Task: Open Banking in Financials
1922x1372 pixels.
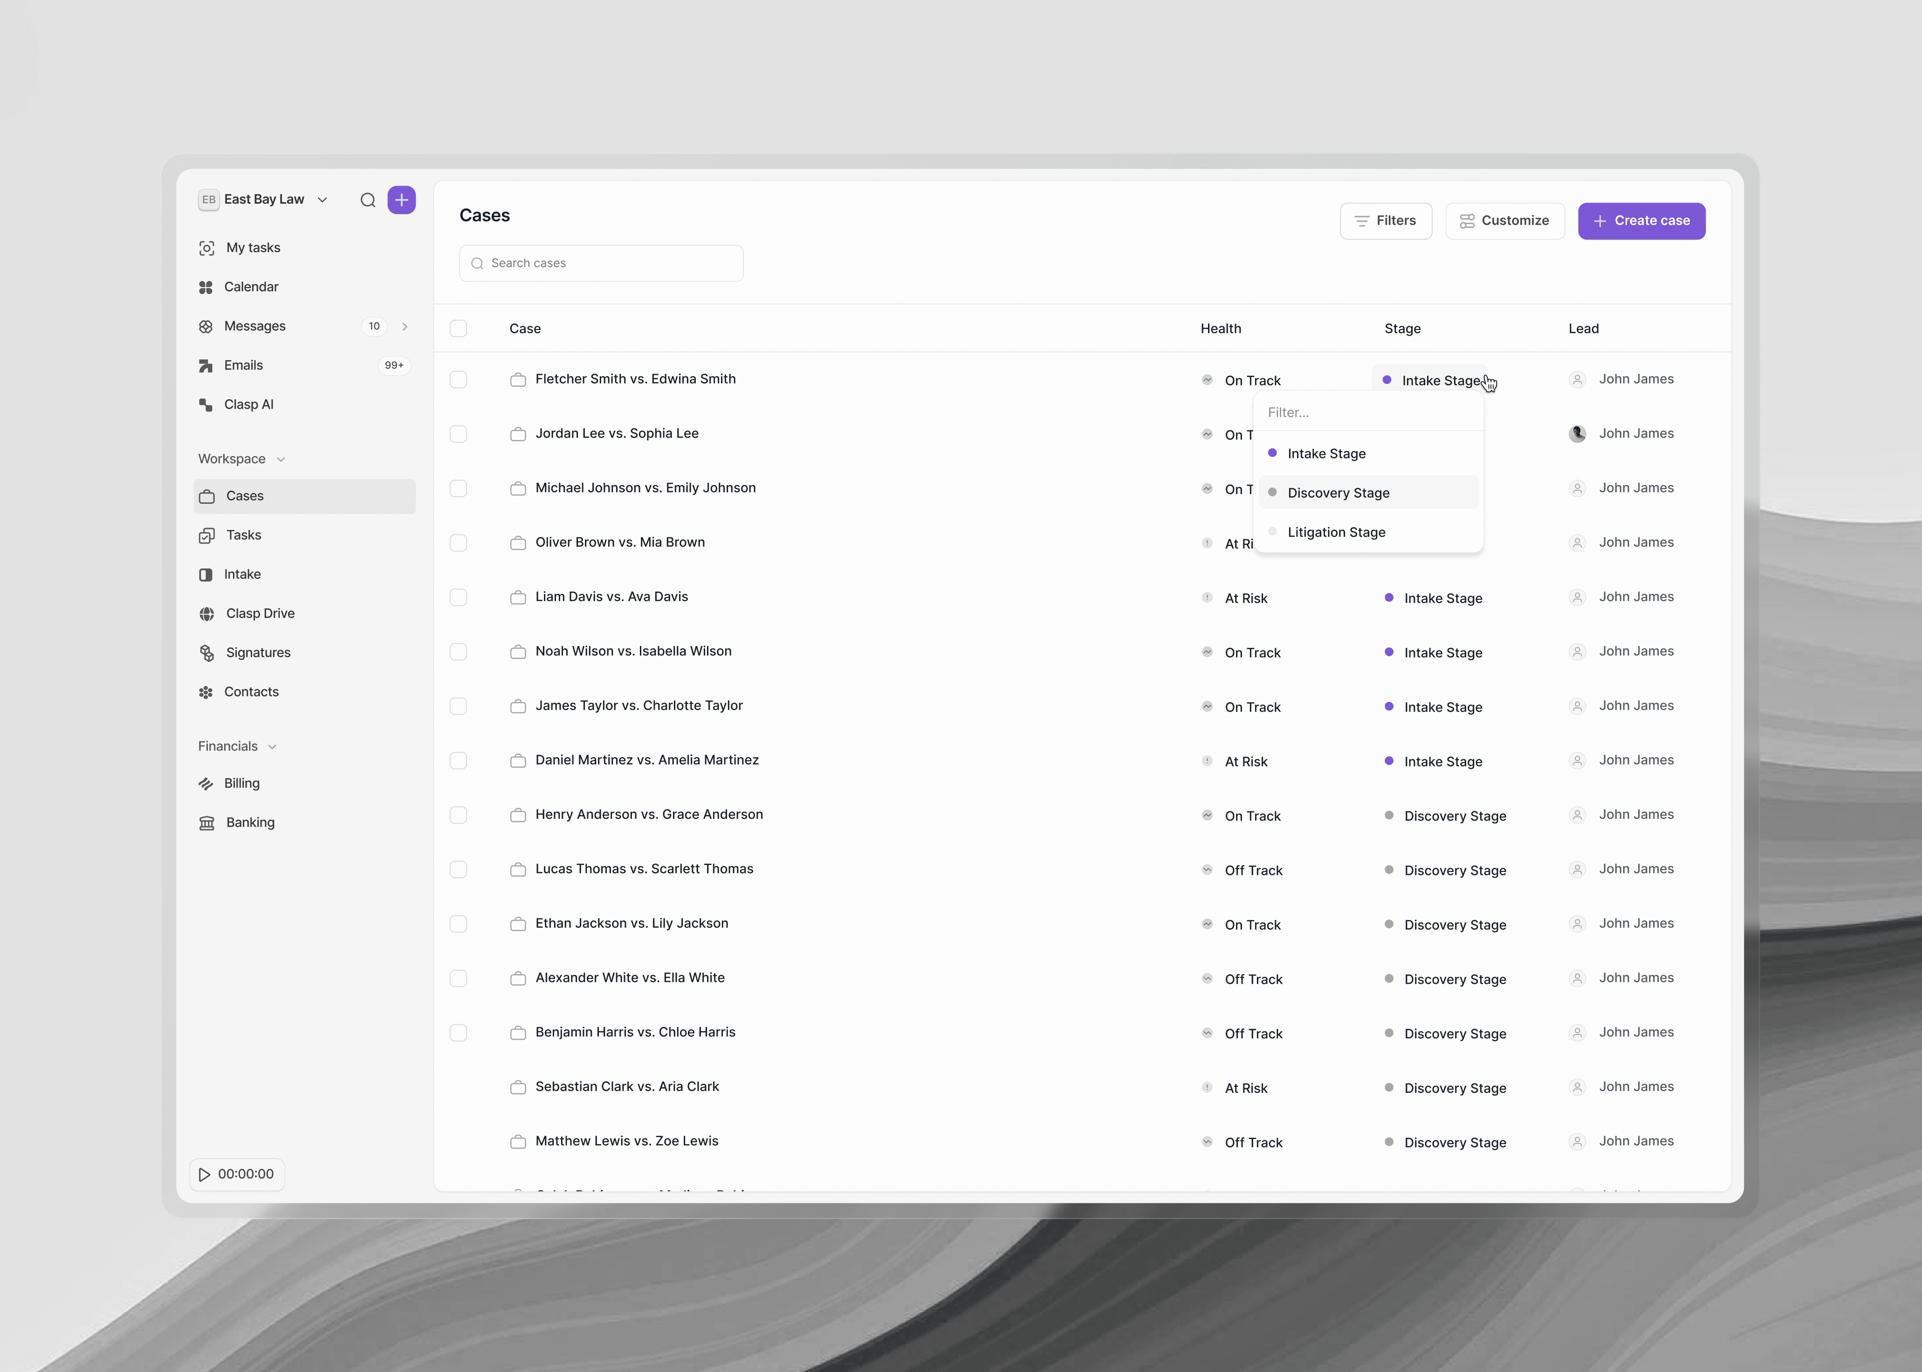Action: click(249, 822)
